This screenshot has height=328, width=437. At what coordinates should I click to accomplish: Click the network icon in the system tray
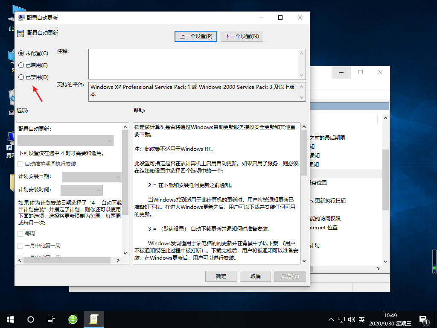[x=341, y=319]
